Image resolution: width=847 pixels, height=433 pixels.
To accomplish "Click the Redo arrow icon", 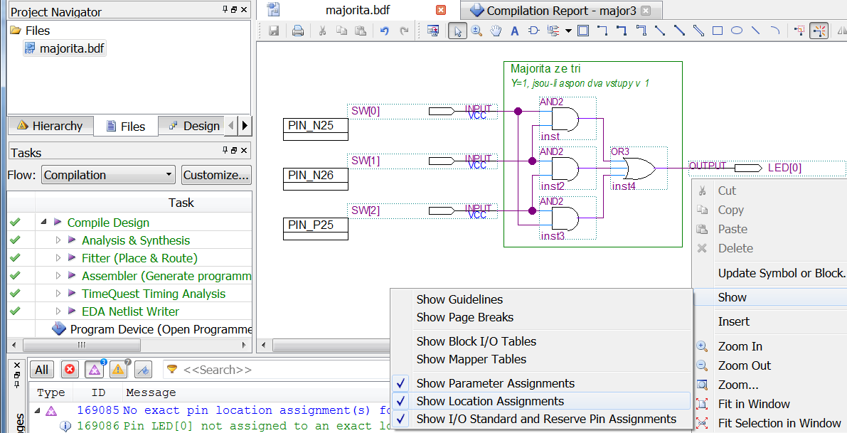I will (x=404, y=31).
